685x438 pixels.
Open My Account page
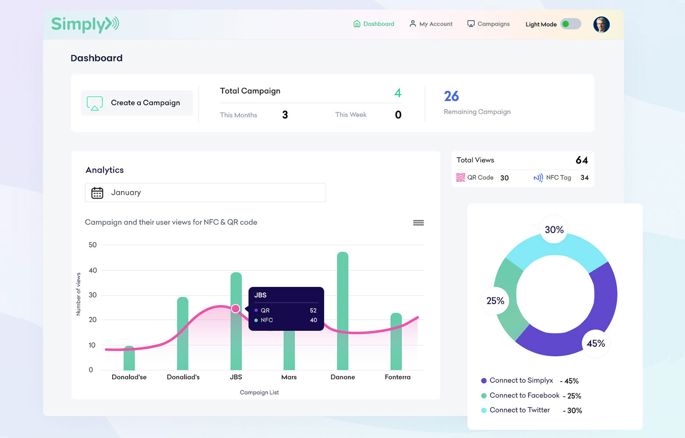pos(431,24)
